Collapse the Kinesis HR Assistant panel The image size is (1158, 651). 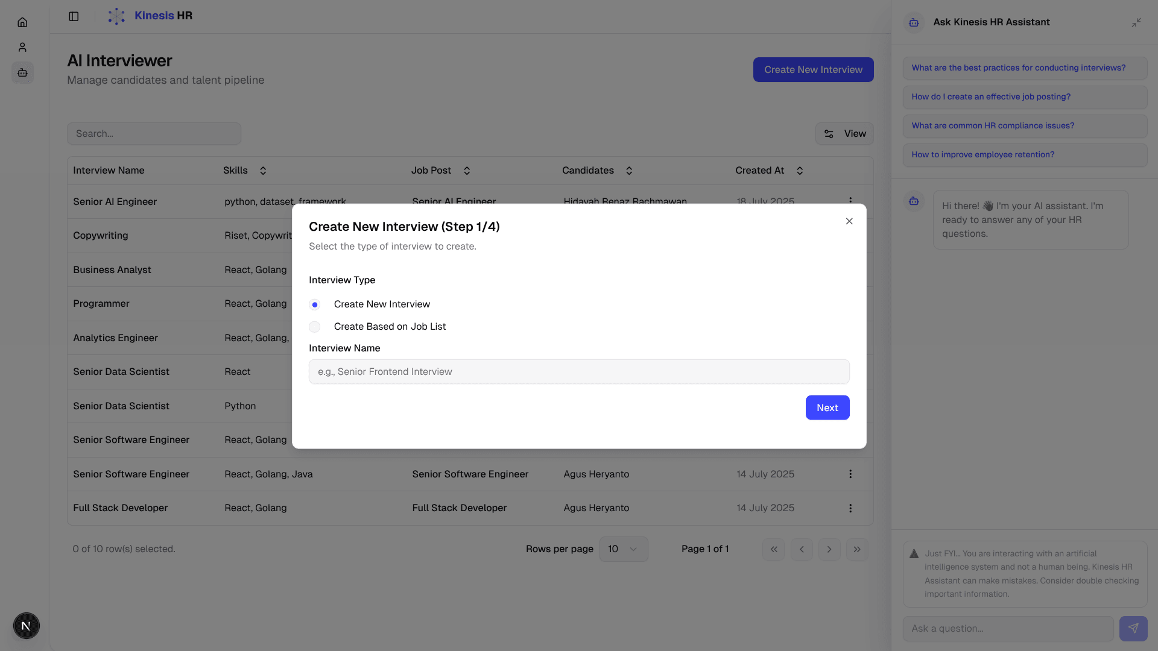1137,22
